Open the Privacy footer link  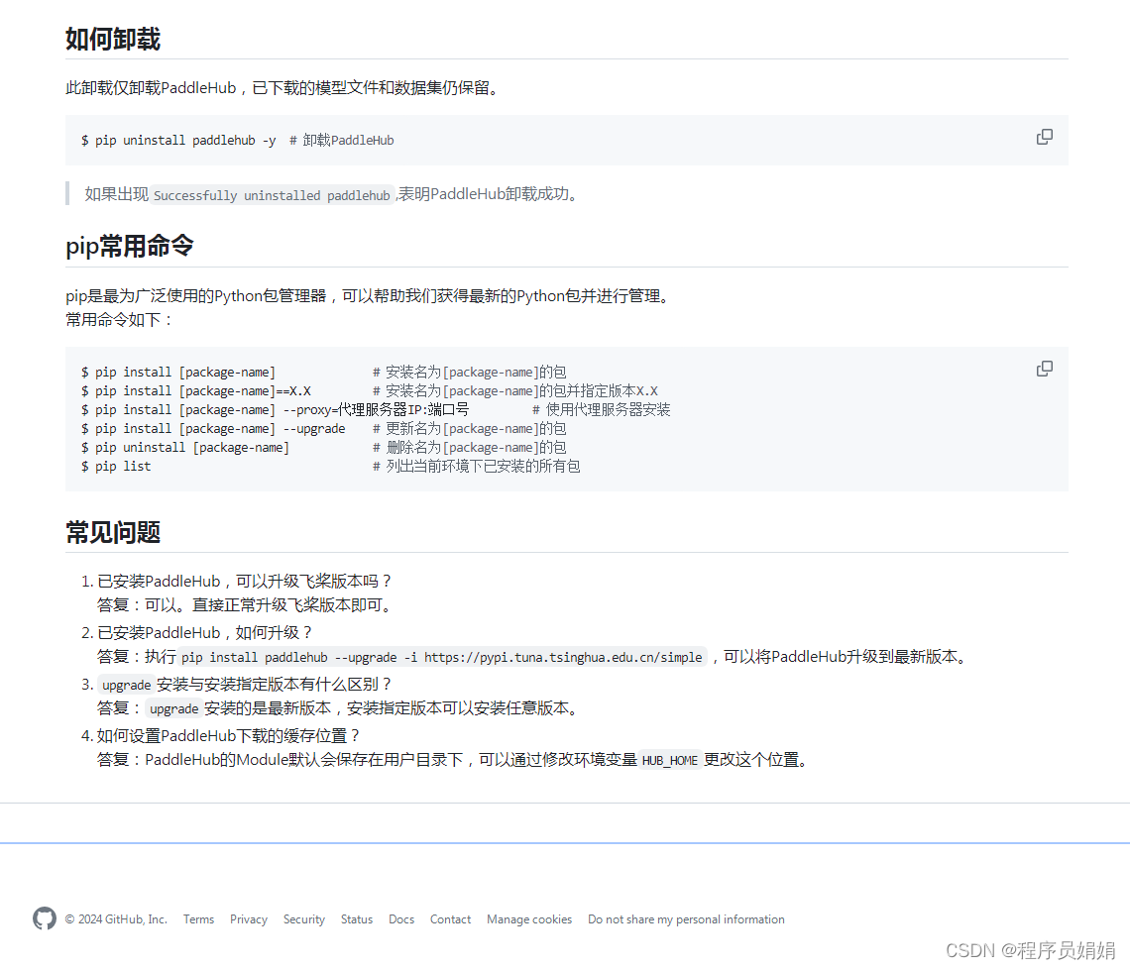tap(249, 919)
